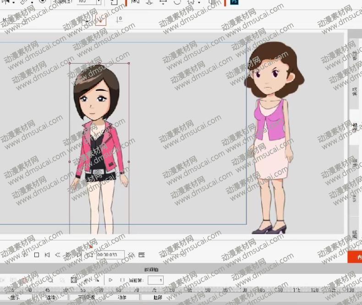This screenshot has height=305, width=362.
Task: Click the third track button in timeline
Action: [87, 297]
